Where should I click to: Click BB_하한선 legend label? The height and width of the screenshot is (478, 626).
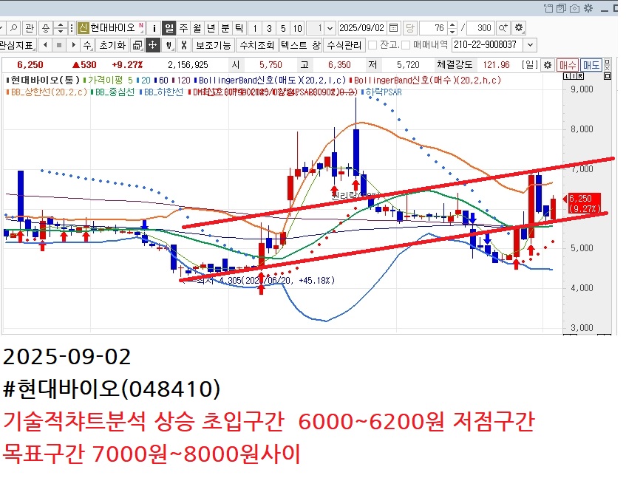163,92
